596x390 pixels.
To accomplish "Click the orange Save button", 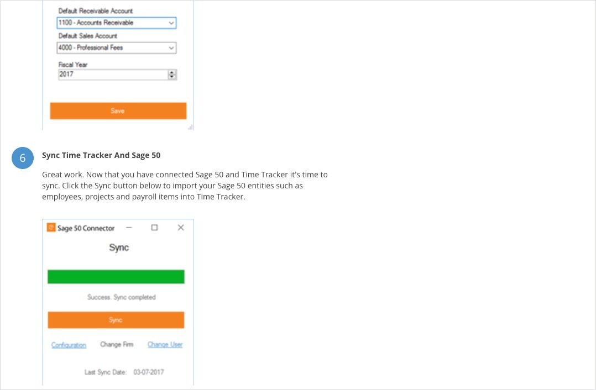I will (x=118, y=111).
